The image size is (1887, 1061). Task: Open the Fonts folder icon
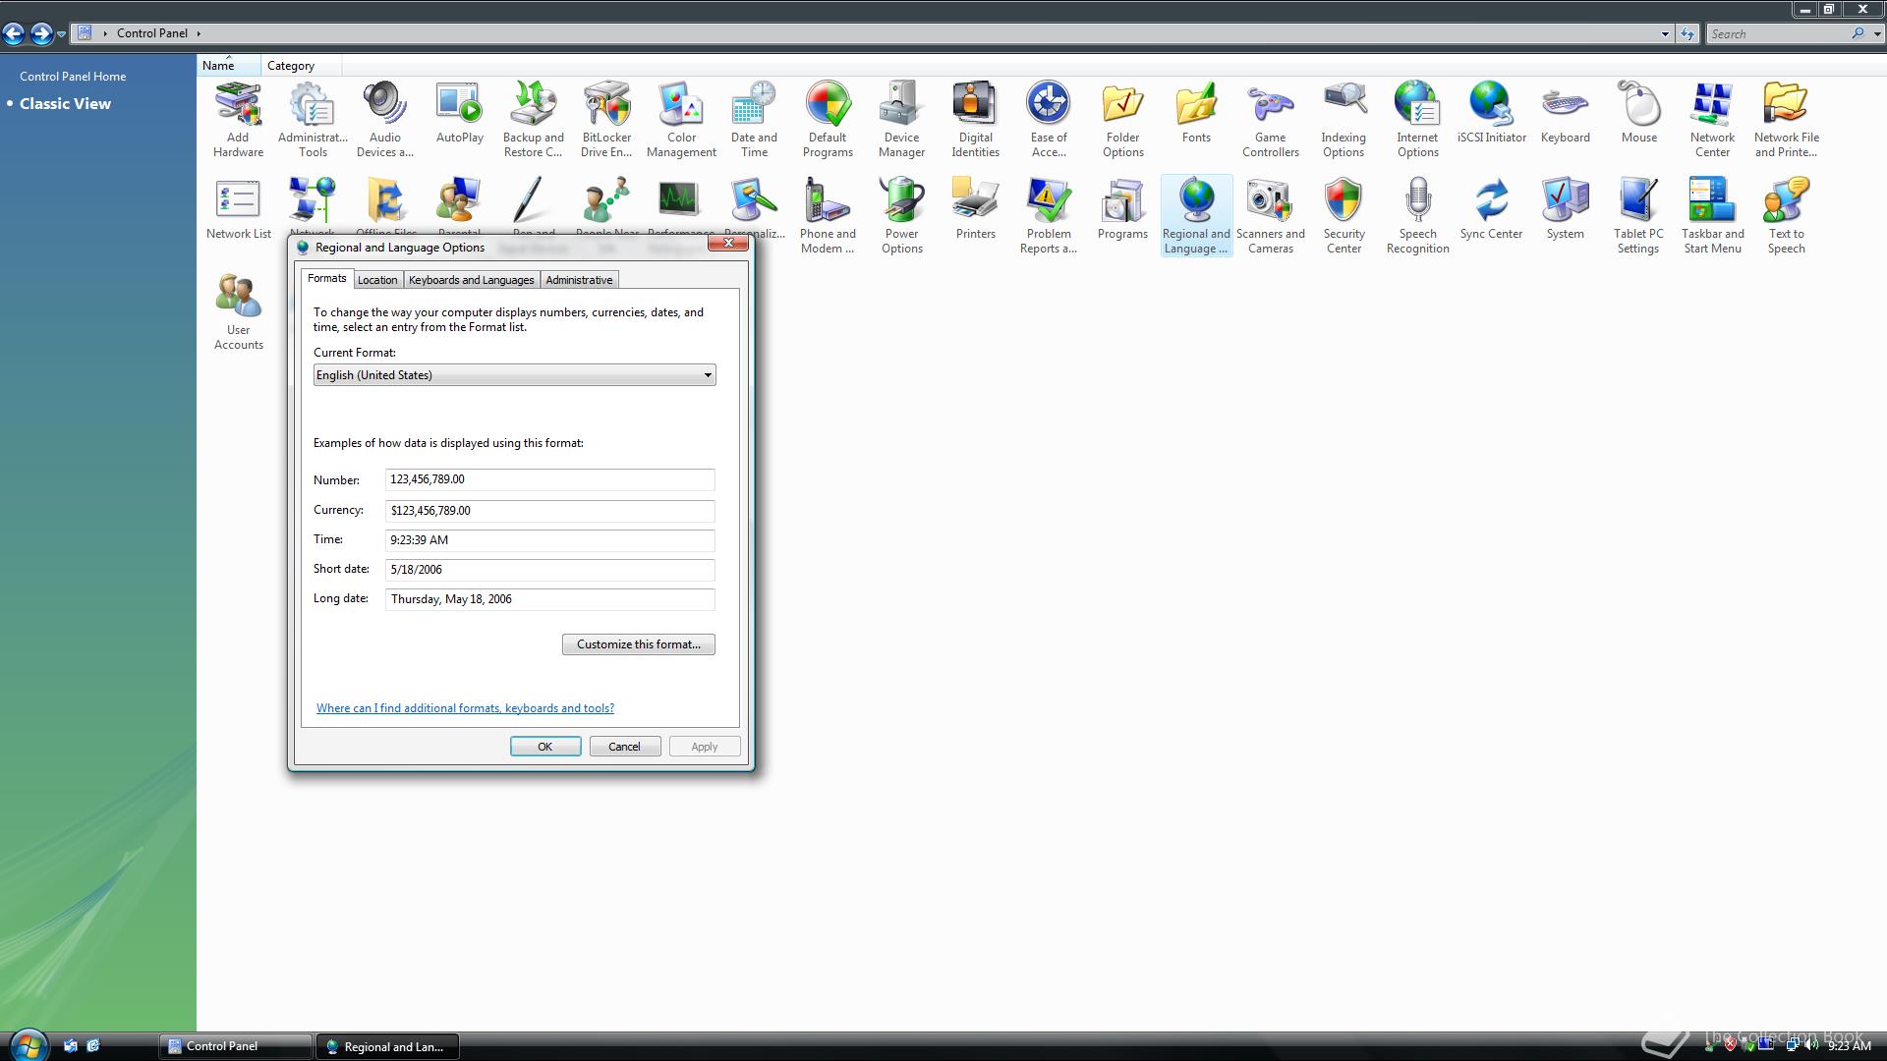click(x=1196, y=113)
